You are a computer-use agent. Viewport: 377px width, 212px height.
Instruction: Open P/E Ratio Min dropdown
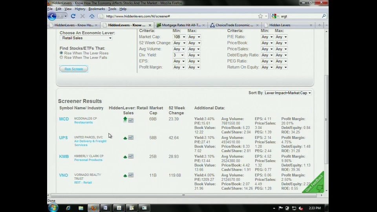[x=267, y=37]
